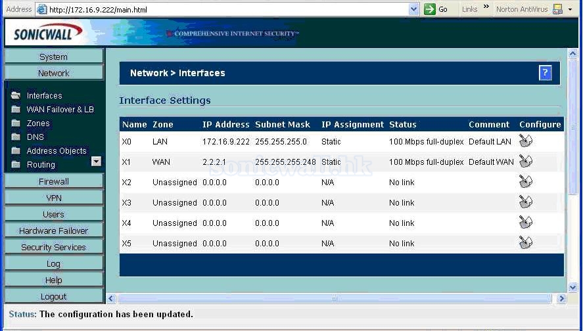Image resolution: width=583 pixels, height=331 pixels.
Task: Click configure icon in X5 row
Action: click(525, 243)
